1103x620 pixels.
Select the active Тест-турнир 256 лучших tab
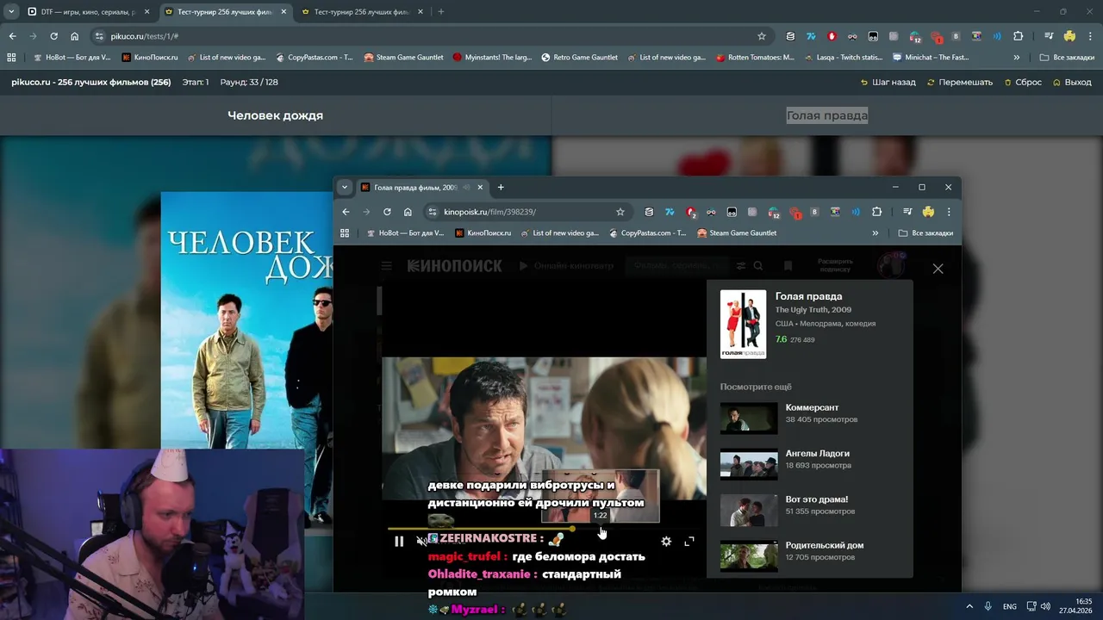tap(225, 12)
